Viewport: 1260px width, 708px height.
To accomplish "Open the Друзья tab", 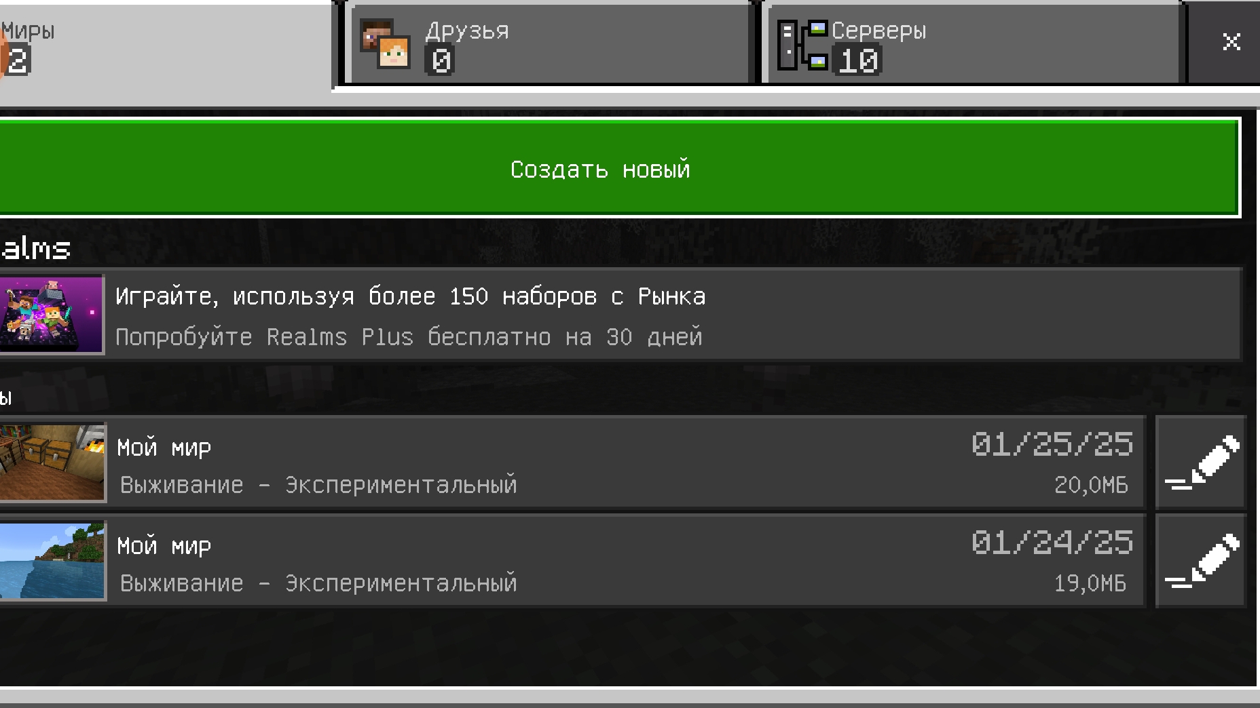I will click(550, 43).
